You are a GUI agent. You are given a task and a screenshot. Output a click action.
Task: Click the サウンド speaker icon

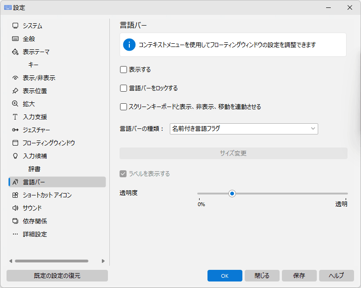[15, 208]
